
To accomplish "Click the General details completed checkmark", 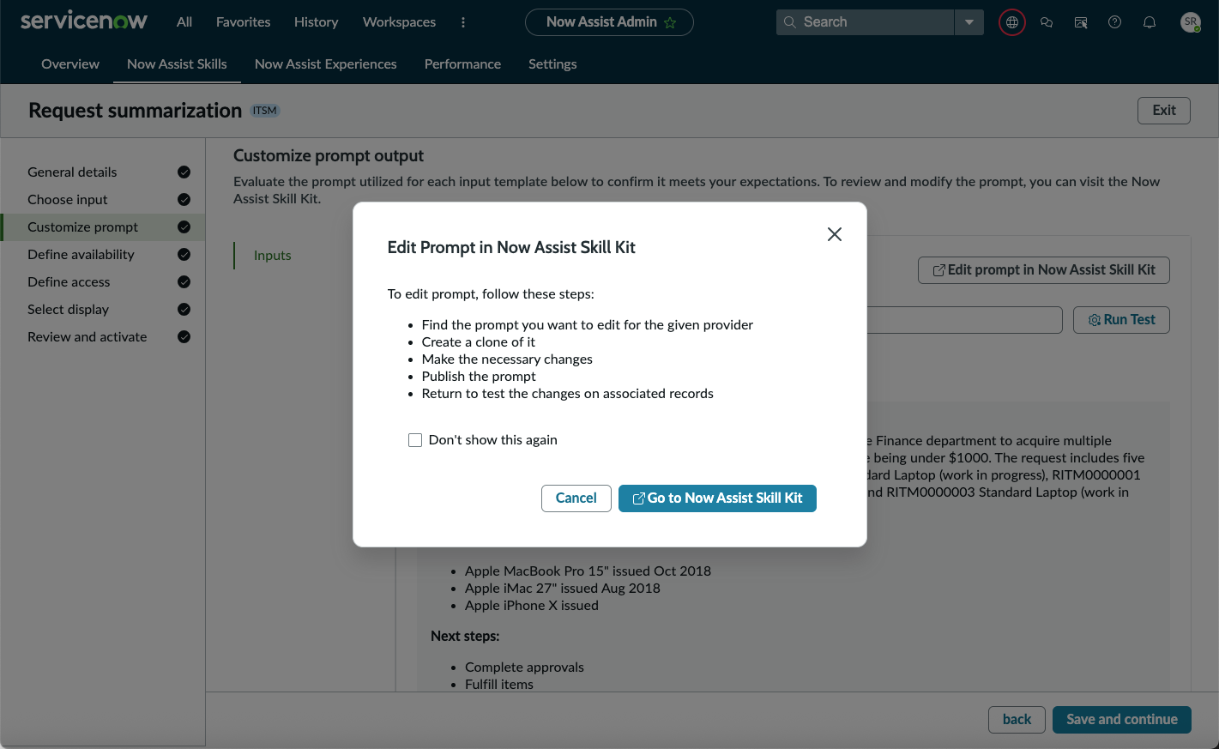I will tap(184, 172).
